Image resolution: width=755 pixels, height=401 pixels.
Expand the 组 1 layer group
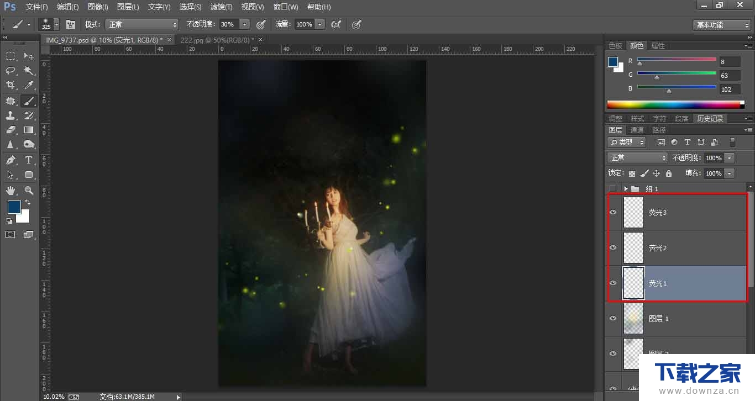[626, 188]
